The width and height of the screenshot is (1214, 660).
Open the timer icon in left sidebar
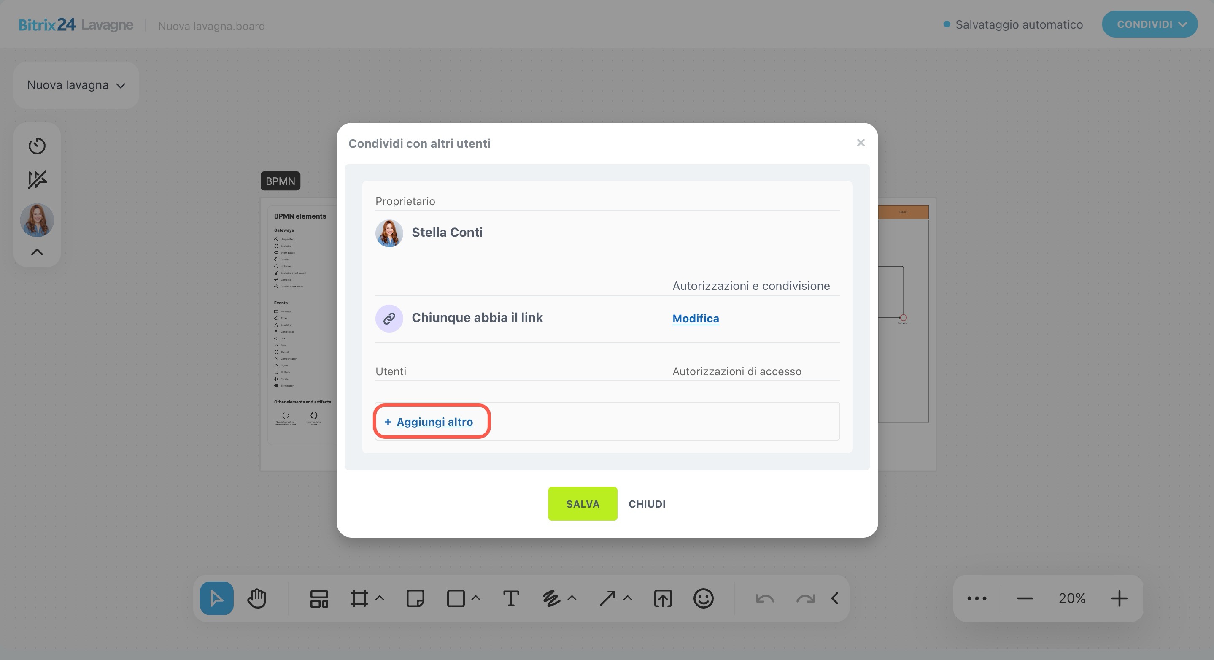tap(37, 146)
